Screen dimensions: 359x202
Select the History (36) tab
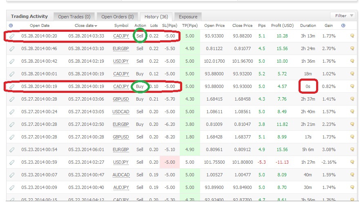[x=156, y=17]
